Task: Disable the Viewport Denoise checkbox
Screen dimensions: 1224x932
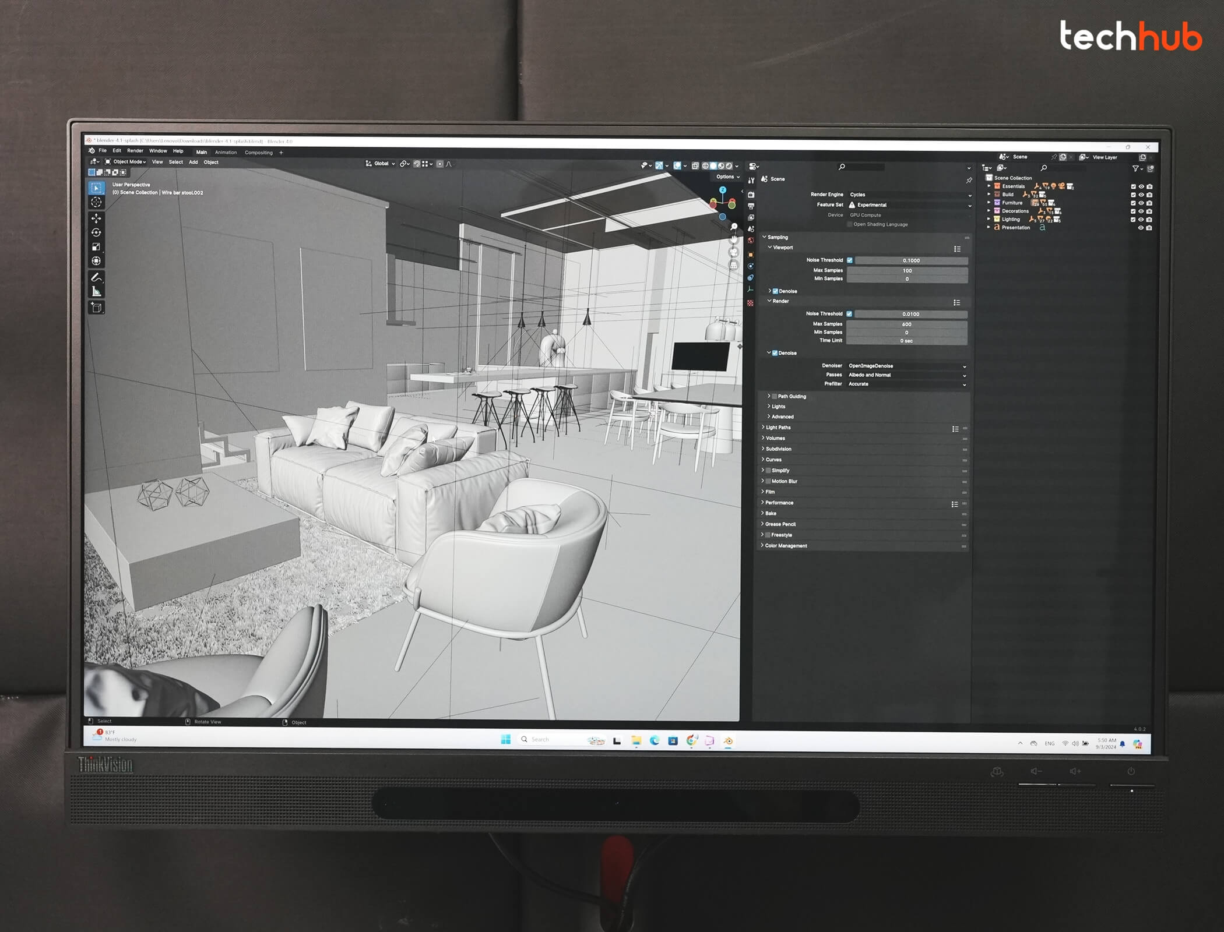Action: coord(775,291)
